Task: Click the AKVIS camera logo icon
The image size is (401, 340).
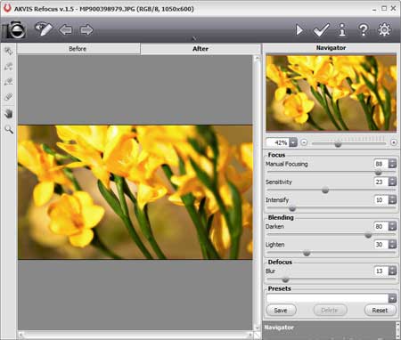Action: 14,29
